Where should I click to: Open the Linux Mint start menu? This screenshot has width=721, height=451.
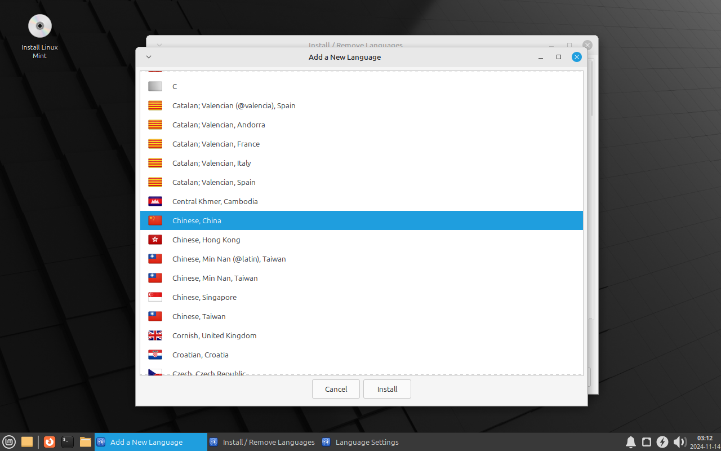pos(9,442)
